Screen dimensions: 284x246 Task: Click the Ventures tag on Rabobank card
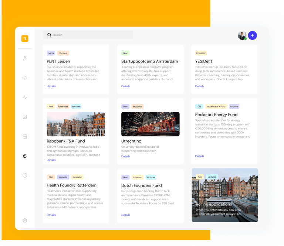tap(76, 106)
